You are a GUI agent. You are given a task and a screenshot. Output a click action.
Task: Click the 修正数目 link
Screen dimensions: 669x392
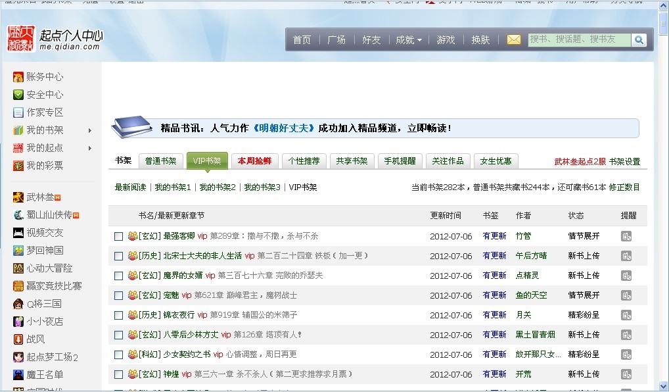click(624, 187)
